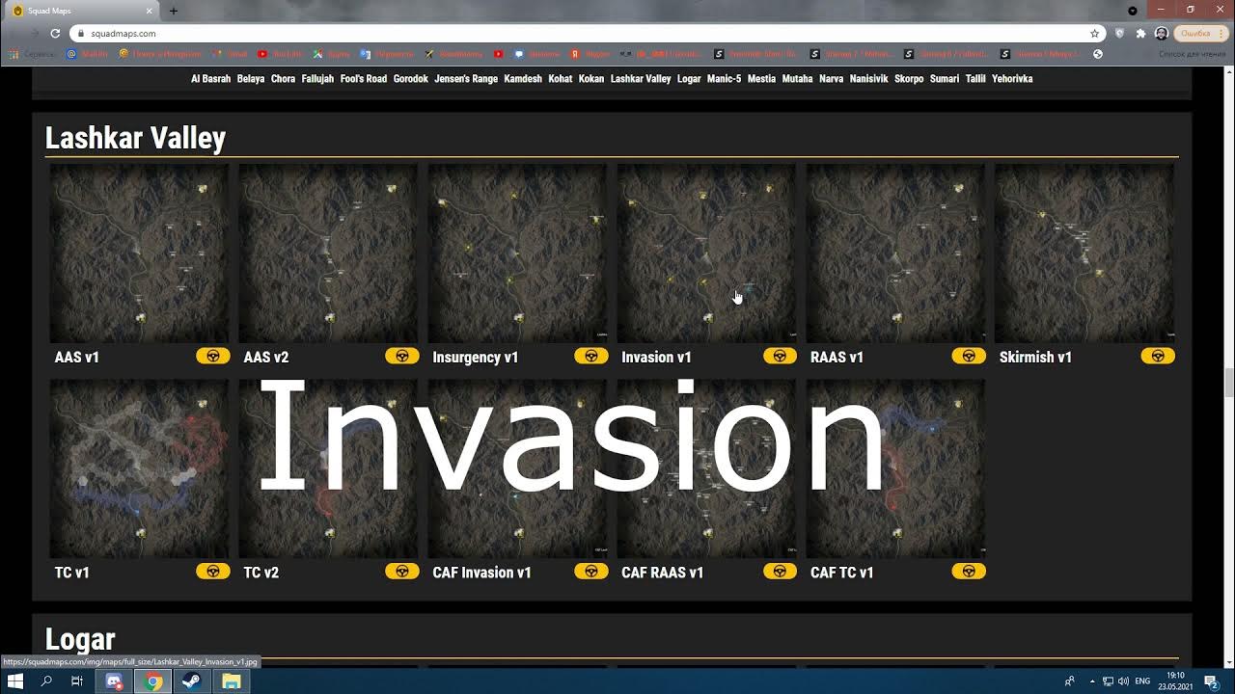Close the Squad Maps tab
Image resolution: width=1235 pixels, height=694 pixels.
click(x=148, y=11)
